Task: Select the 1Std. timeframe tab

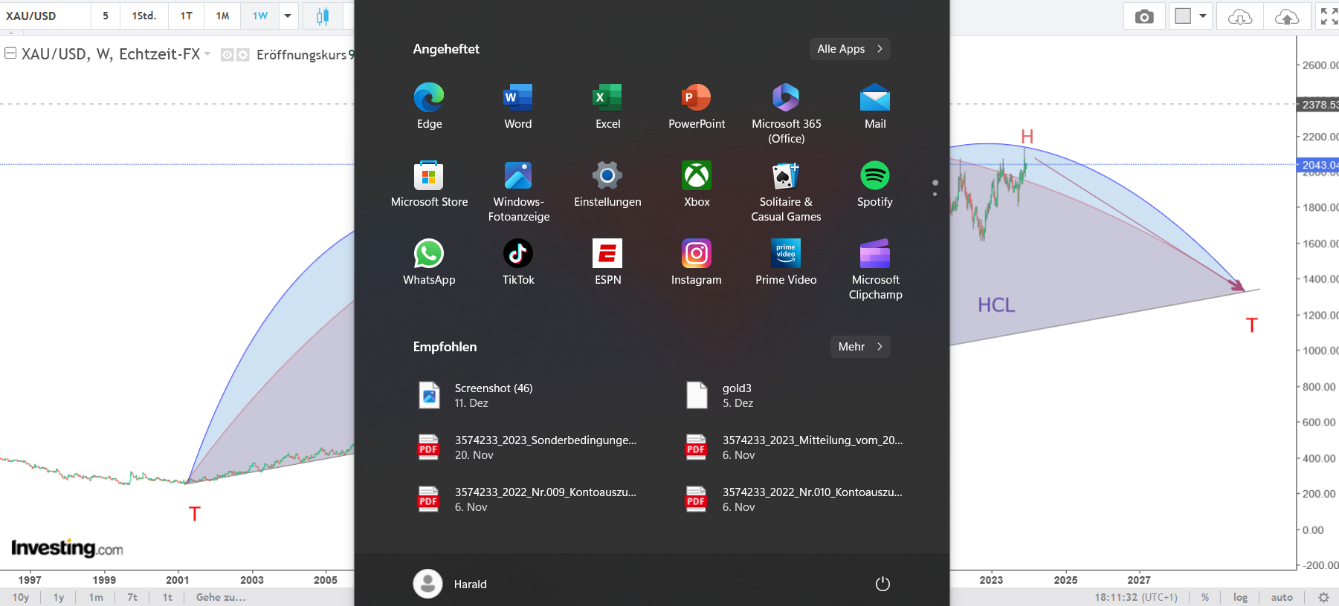Action: [143, 16]
